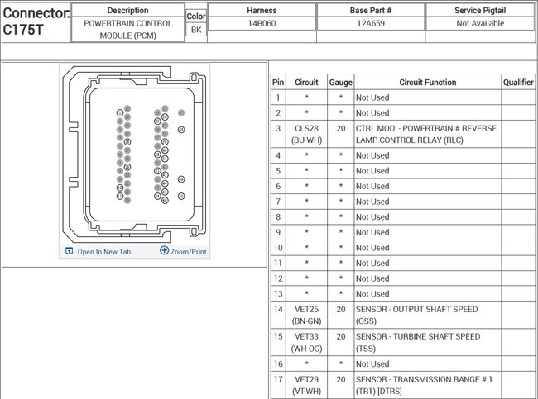Image resolution: width=538 pixels, height=399 pixels.
Task: Select Not Used in pin 6 row
Action: coord(372,187)
